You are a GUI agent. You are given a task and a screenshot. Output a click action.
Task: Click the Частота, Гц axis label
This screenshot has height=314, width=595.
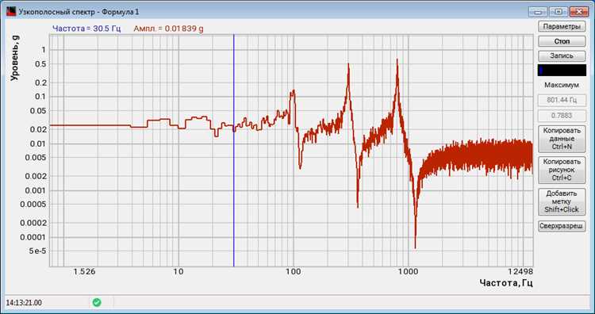click(x=506, y=283)
